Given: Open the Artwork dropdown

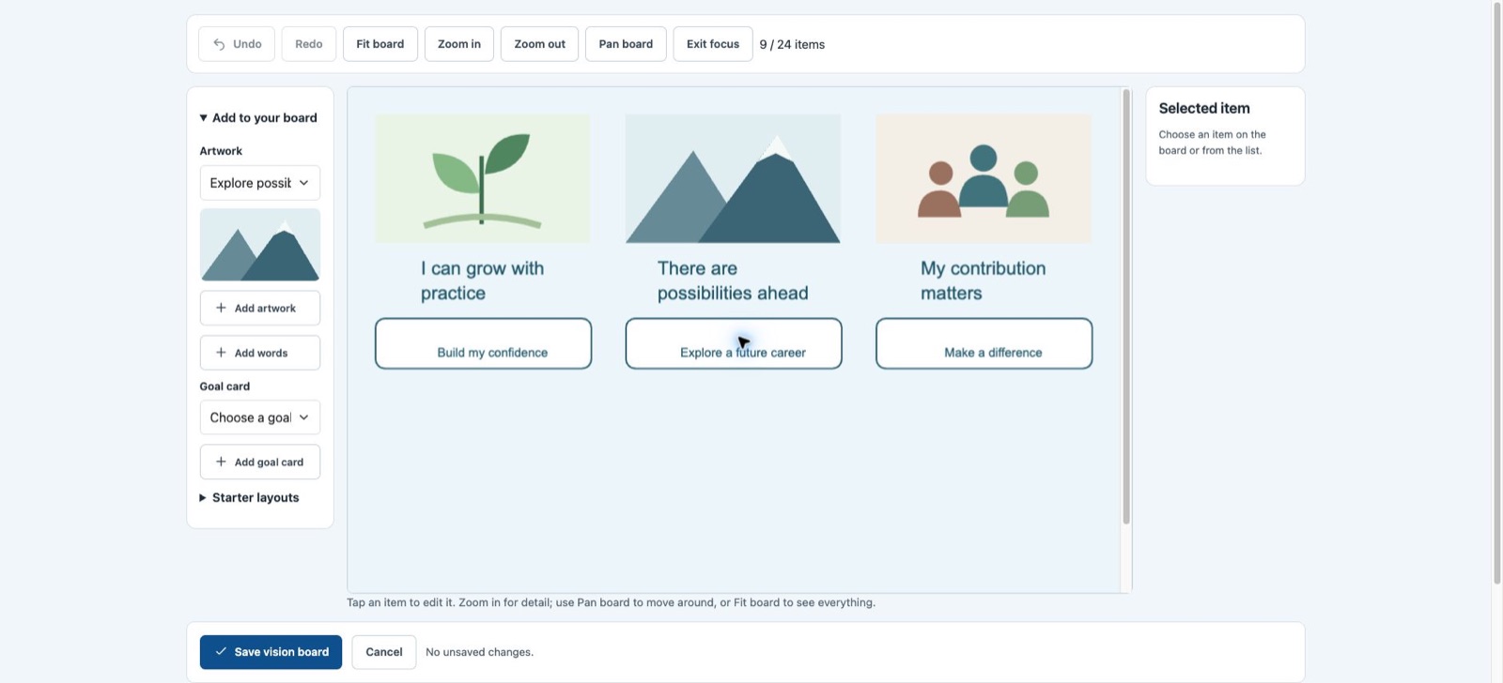Looking at the screenshot, I should 260,183.
